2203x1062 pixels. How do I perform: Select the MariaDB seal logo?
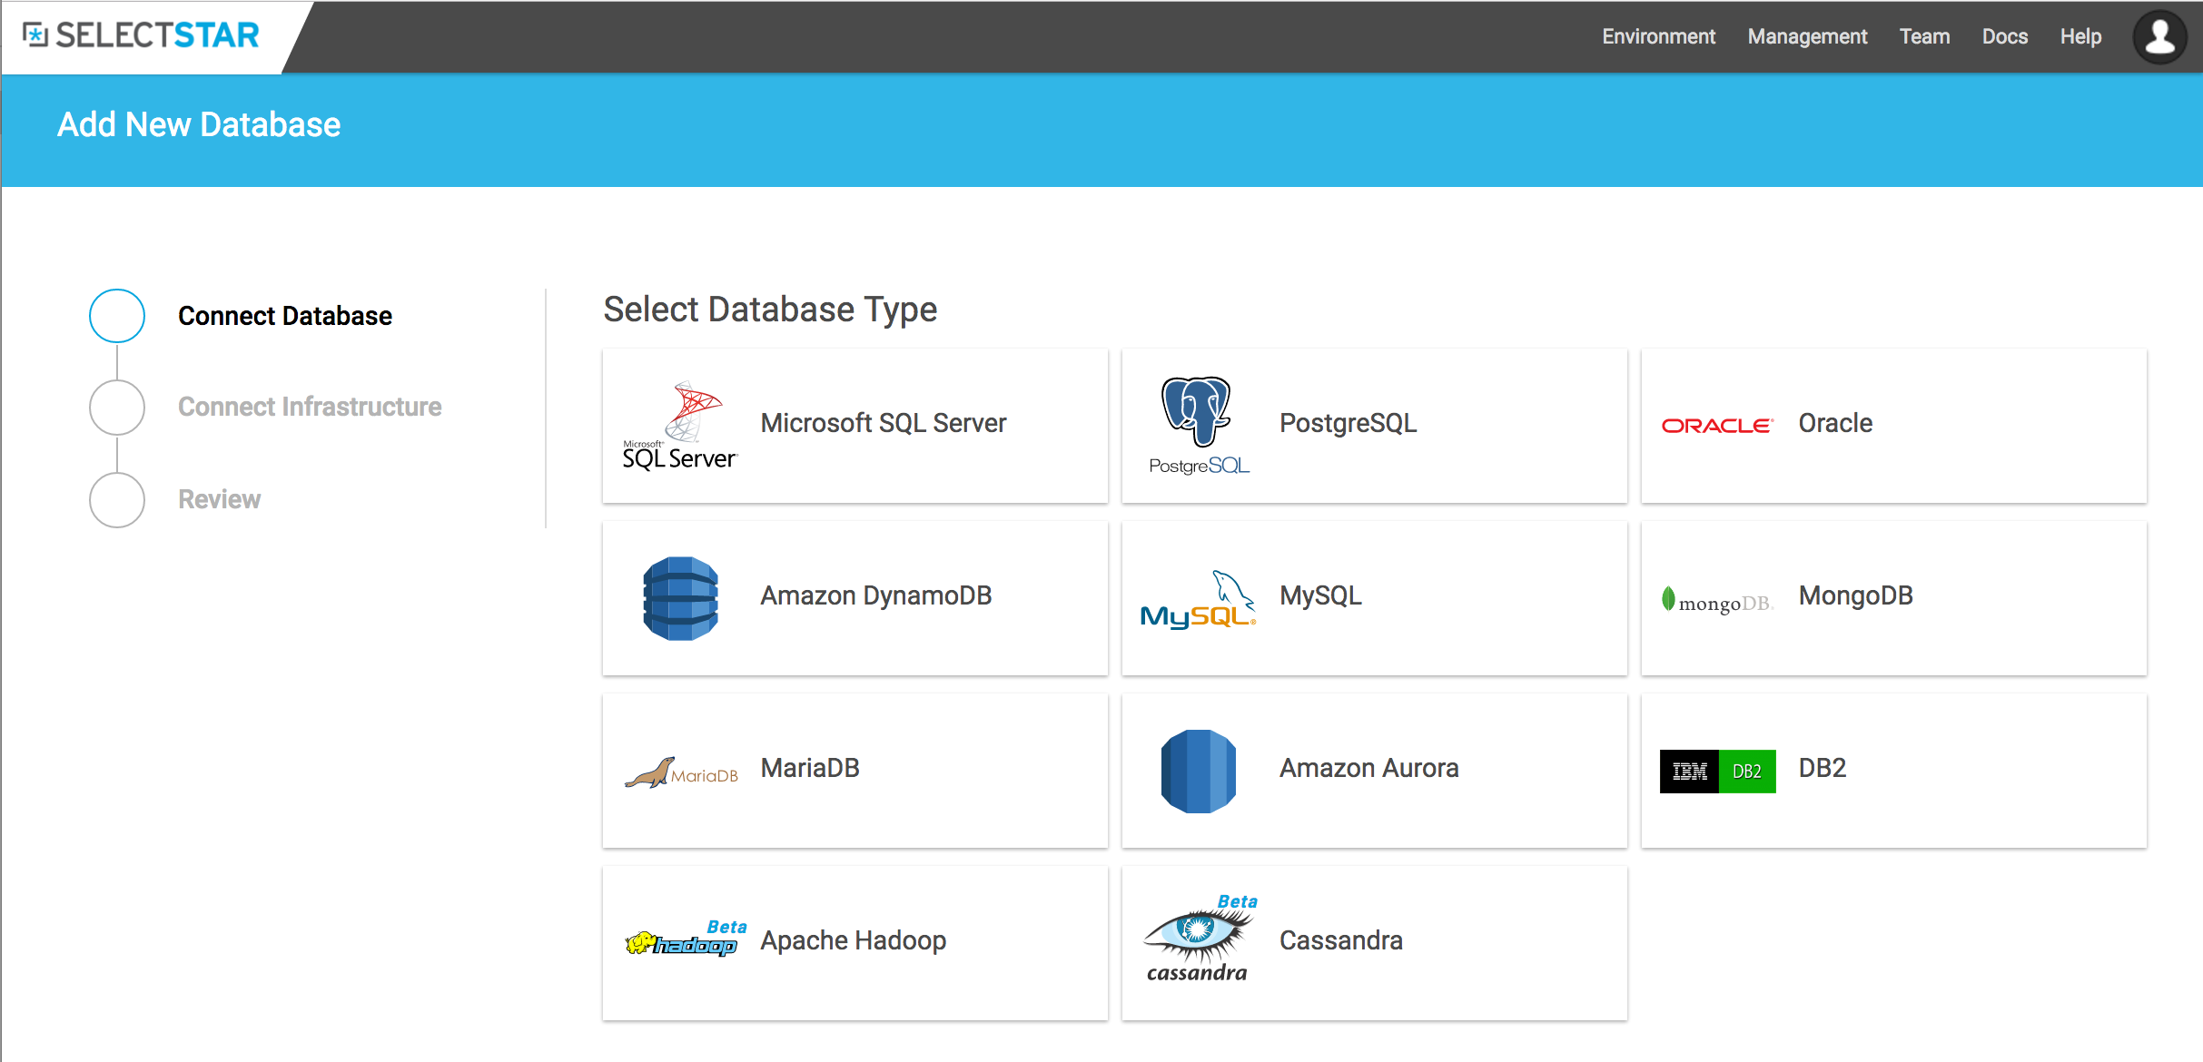[681, 772]
